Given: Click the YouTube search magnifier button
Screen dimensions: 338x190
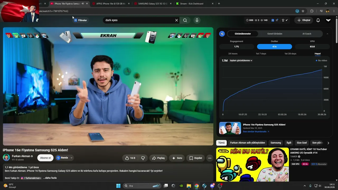Looking at the screenshot, I should (185, 20).
